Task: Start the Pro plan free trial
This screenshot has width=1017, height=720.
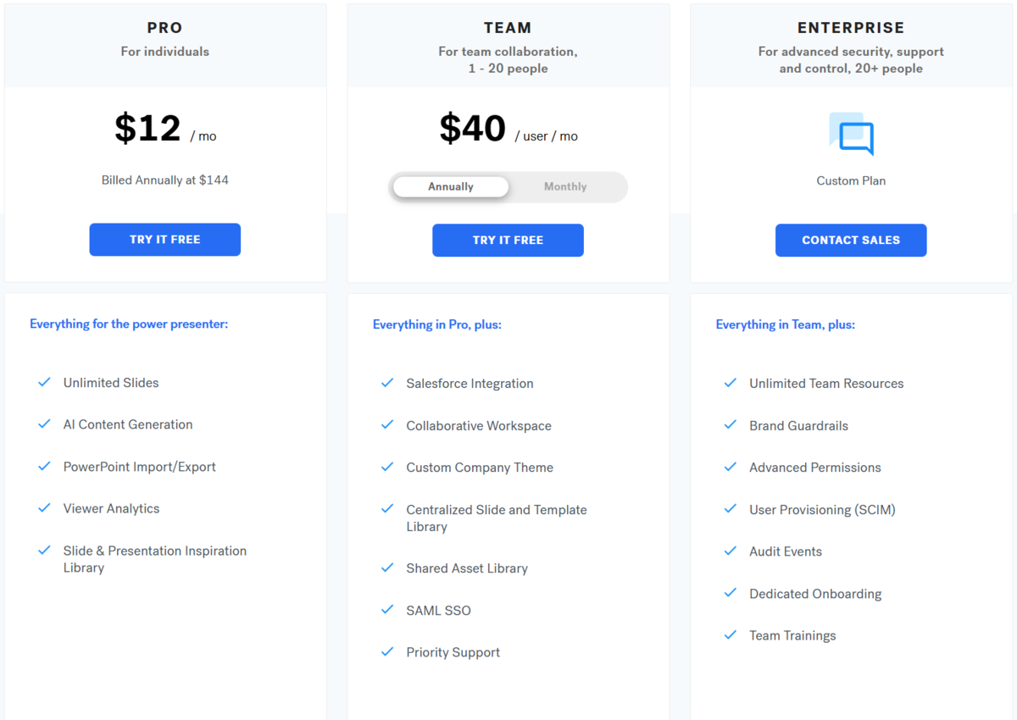Action: coord(165,240)
